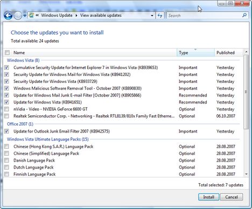The width and height of the screenshot is (252, 209).
Task: Close the Windows Update window
Action: [x=242, y=3]
